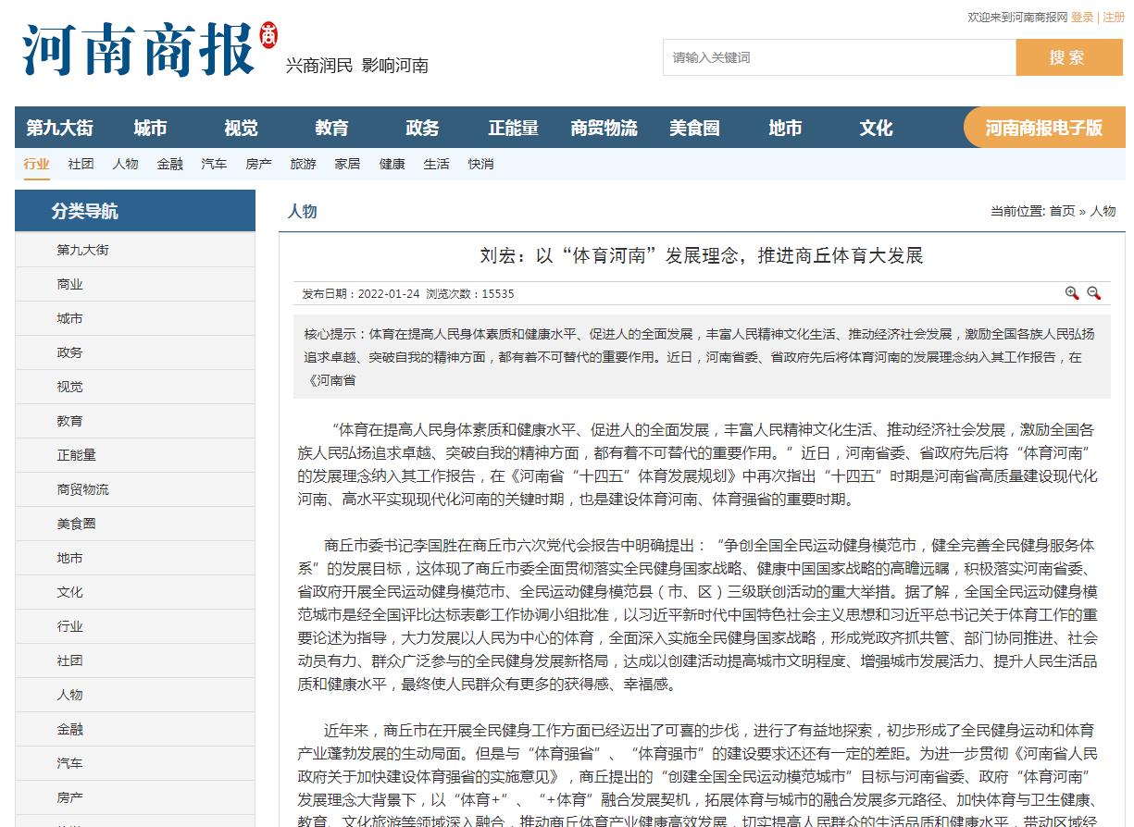This screenshot has height=827, width=1134.
Task: Open 教育 in main navigation bar
Action: click(331, 128)
